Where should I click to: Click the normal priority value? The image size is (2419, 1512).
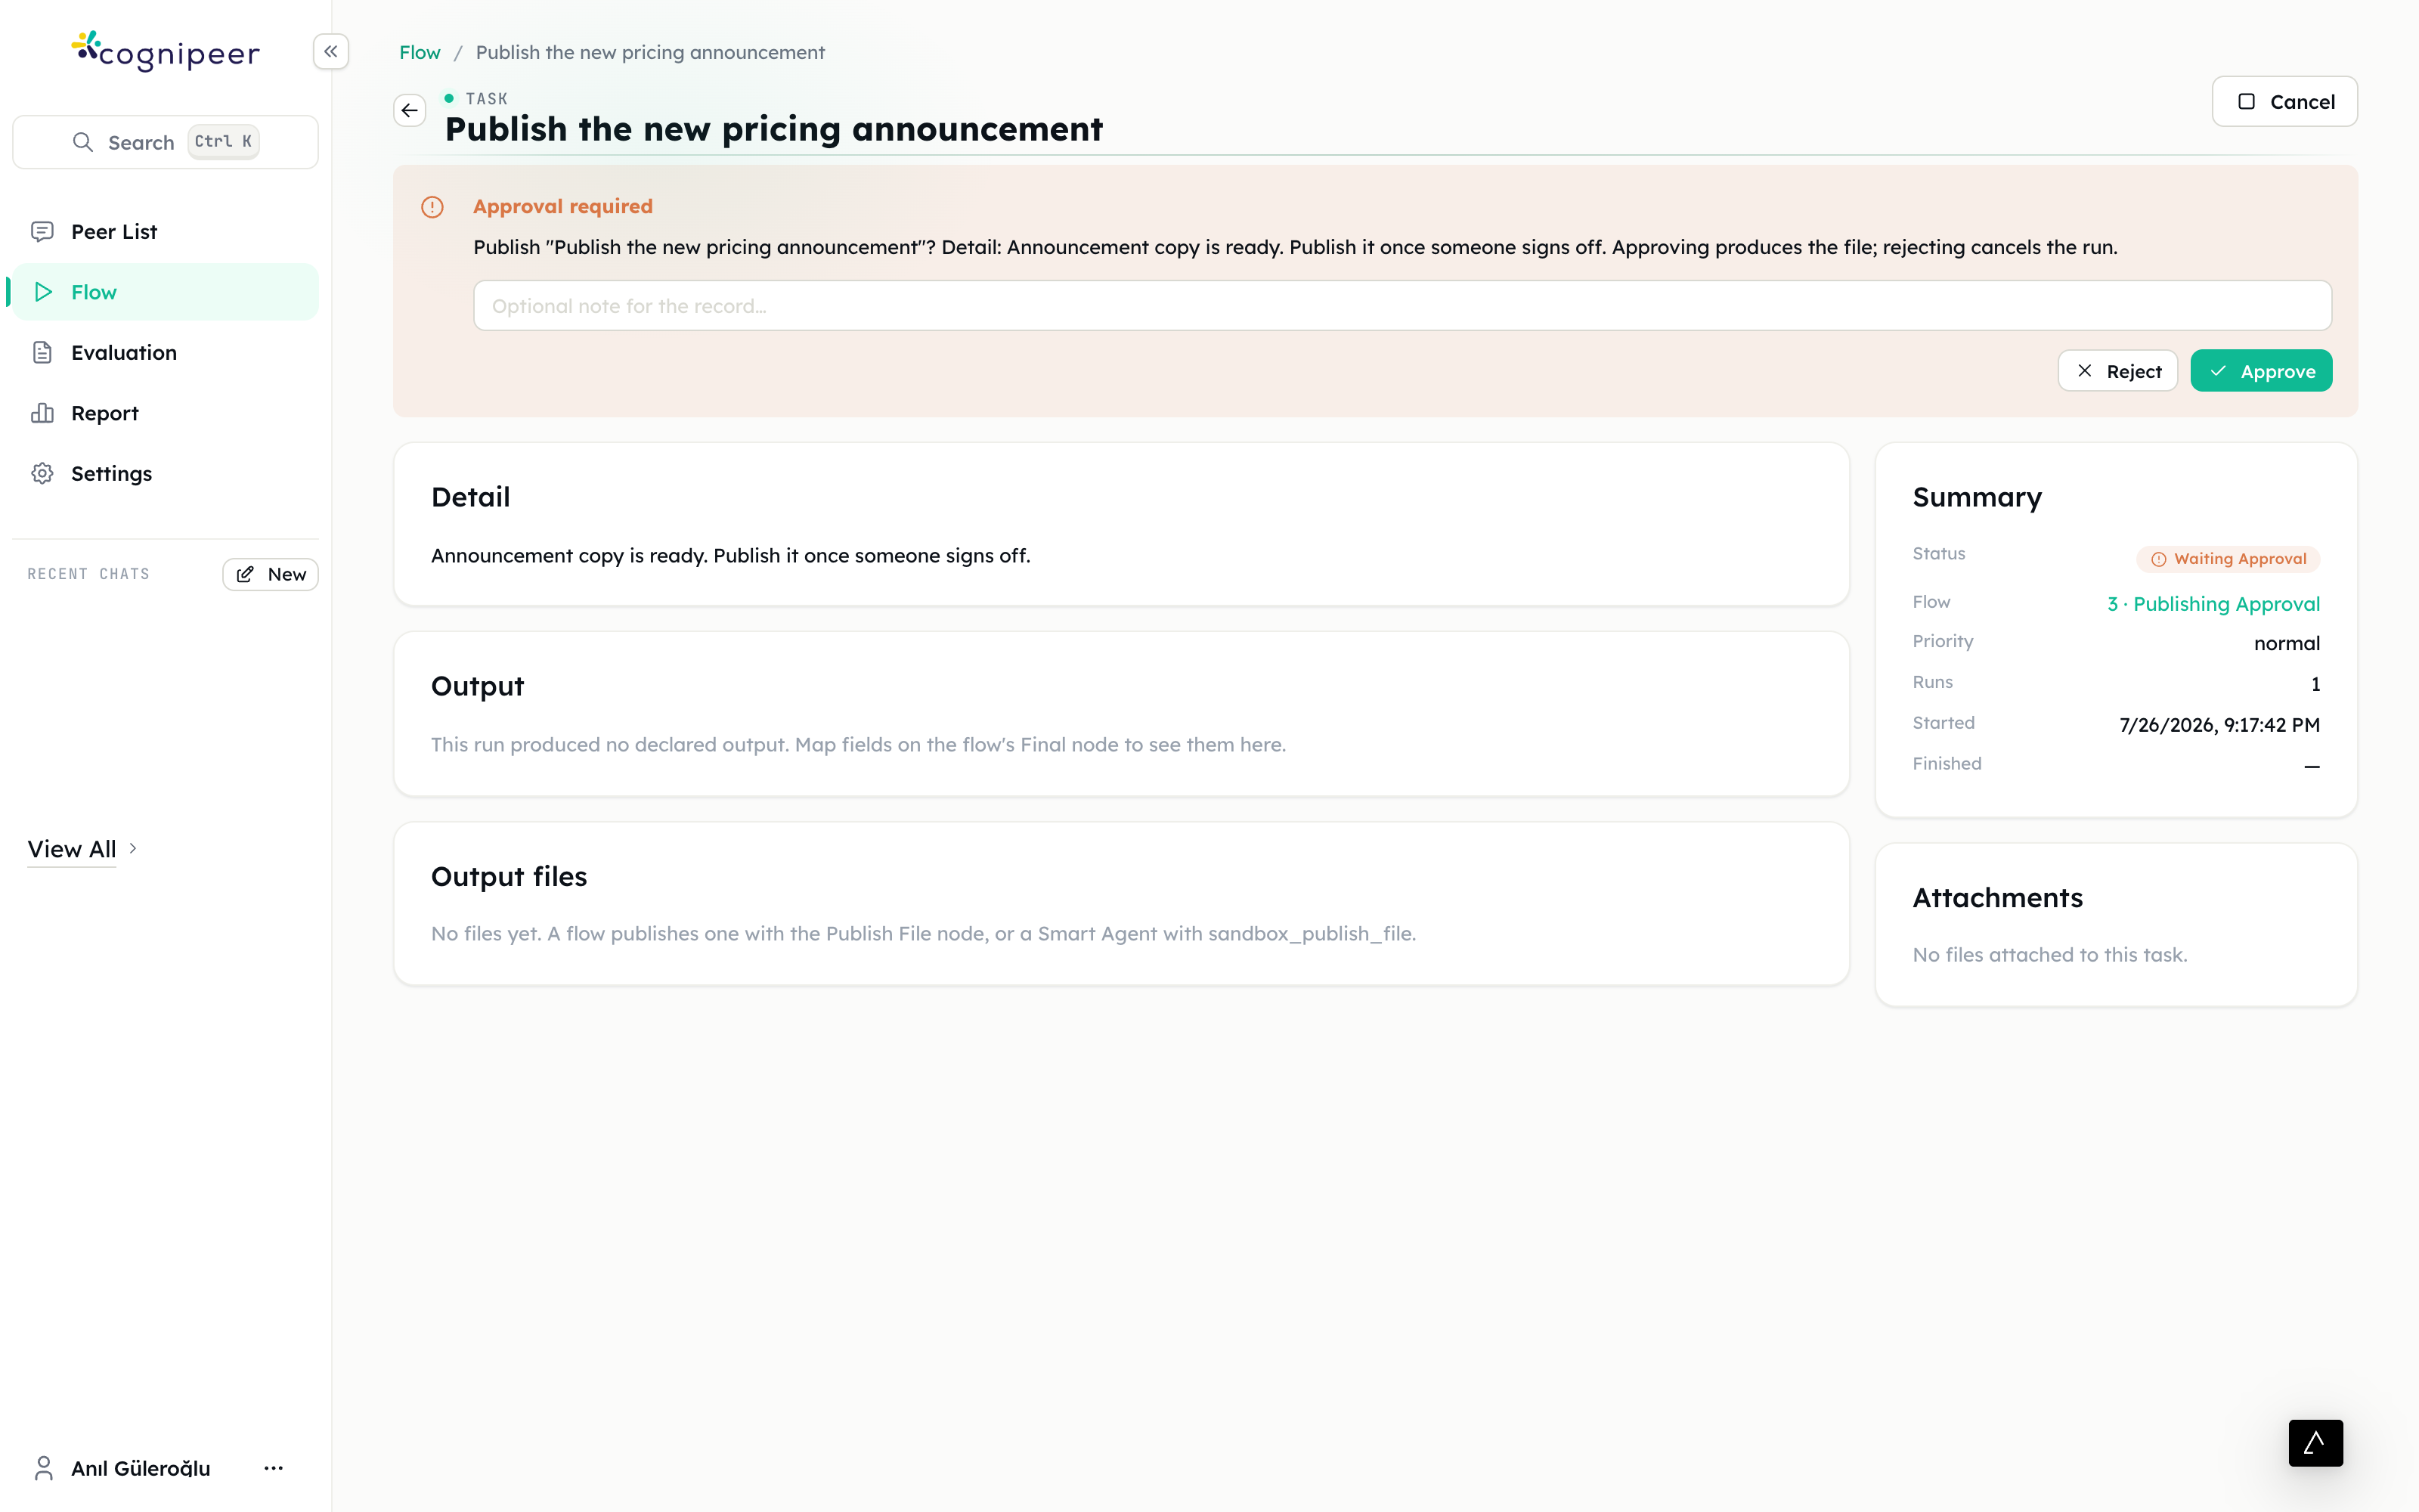[2286, 643]
